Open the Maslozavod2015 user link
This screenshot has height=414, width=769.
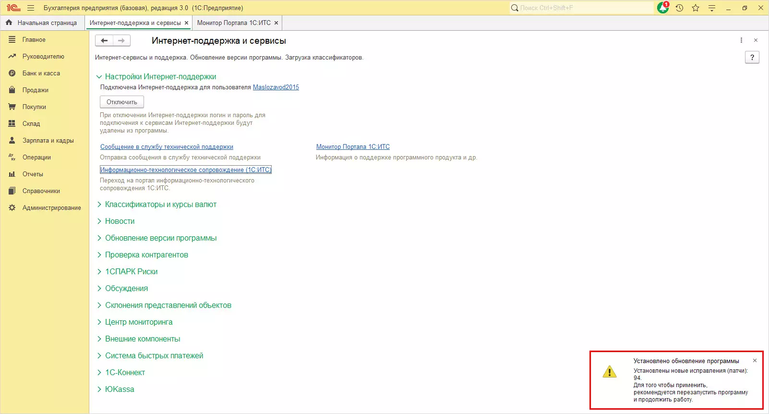pos(276,87)
